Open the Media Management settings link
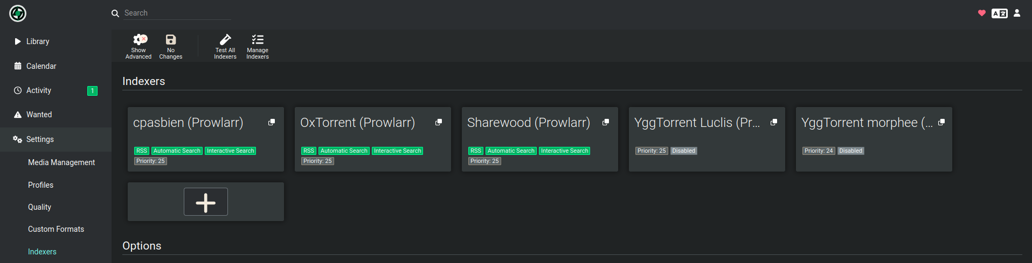Viewport: 1032px width, 263px height. (x=61, y=162)
